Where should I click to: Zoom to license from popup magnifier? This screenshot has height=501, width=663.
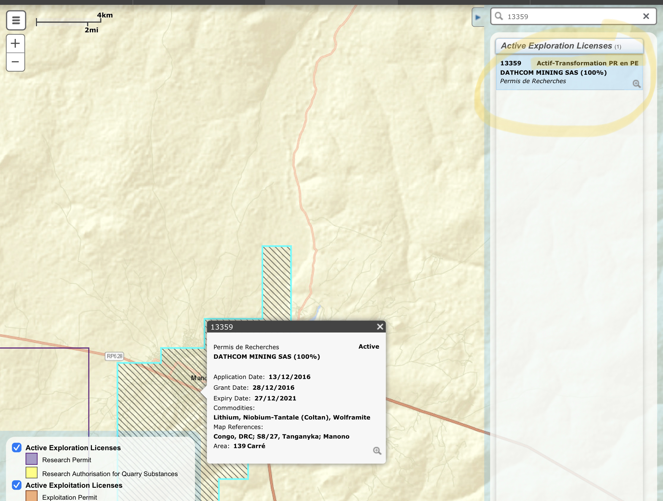coord(377,451)
